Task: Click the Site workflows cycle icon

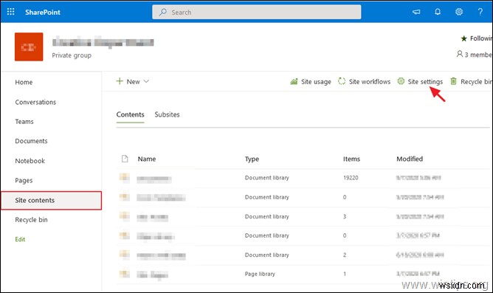Action: [x=342, y=81]
